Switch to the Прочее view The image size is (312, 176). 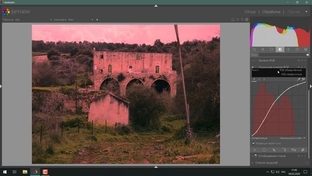coord(293,12)
